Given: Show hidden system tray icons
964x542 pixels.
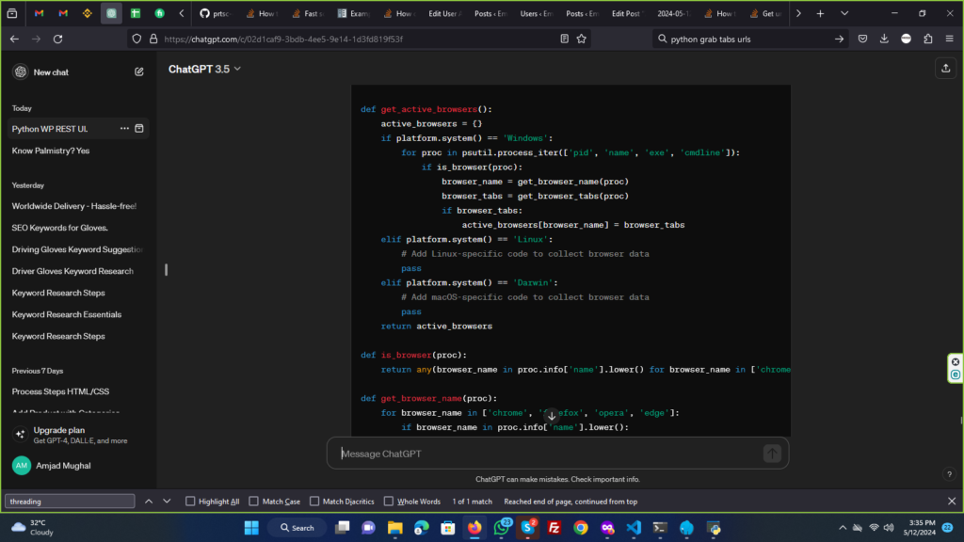Looking at the screenshot, I should point(843,528).
